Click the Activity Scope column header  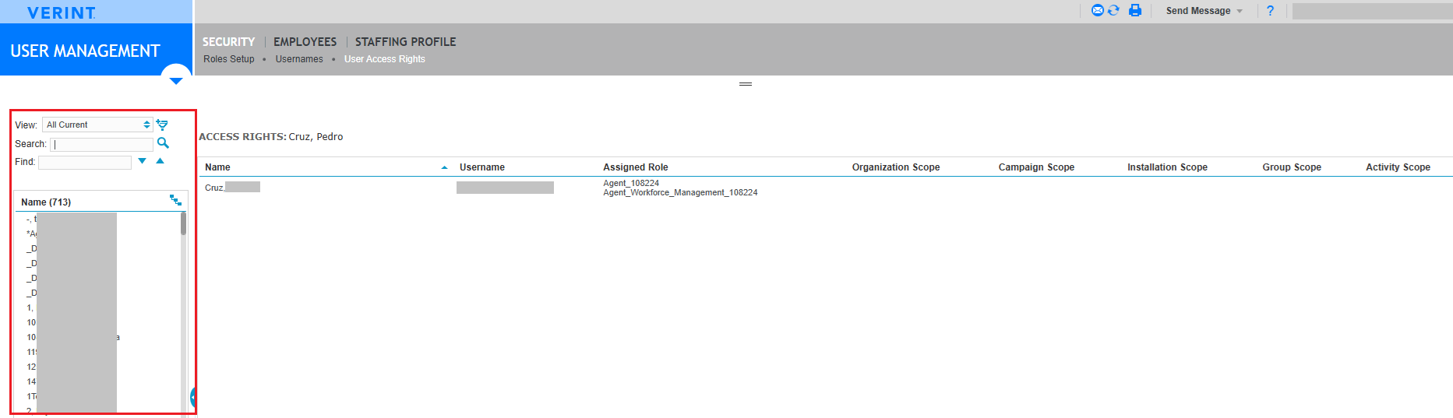tap(1398, 167)
